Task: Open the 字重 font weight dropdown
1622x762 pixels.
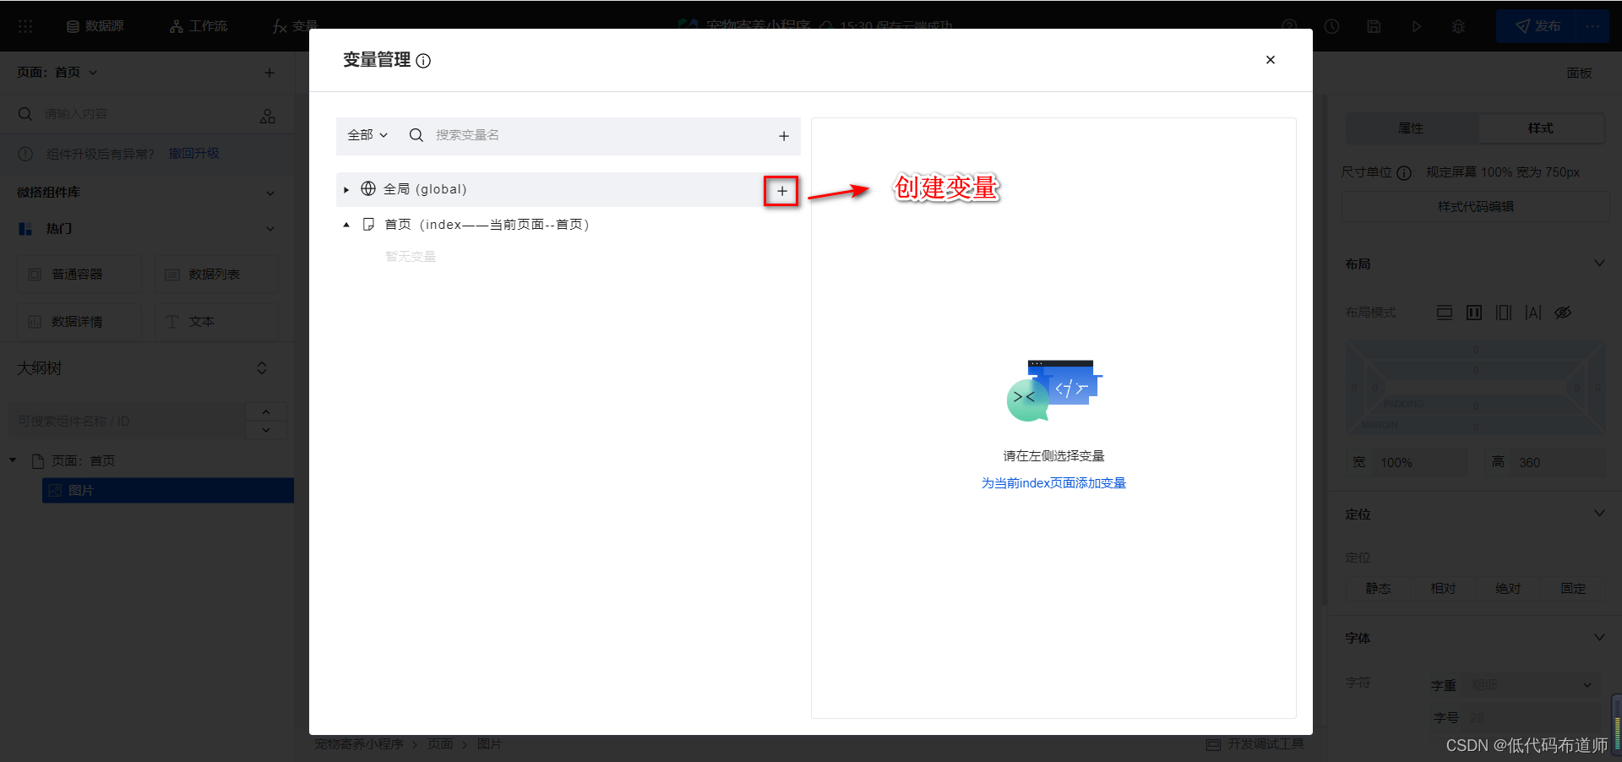Action: click(1532, 685)
